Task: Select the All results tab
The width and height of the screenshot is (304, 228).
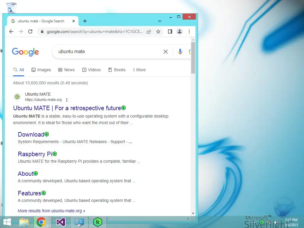Action: [19, 70]
